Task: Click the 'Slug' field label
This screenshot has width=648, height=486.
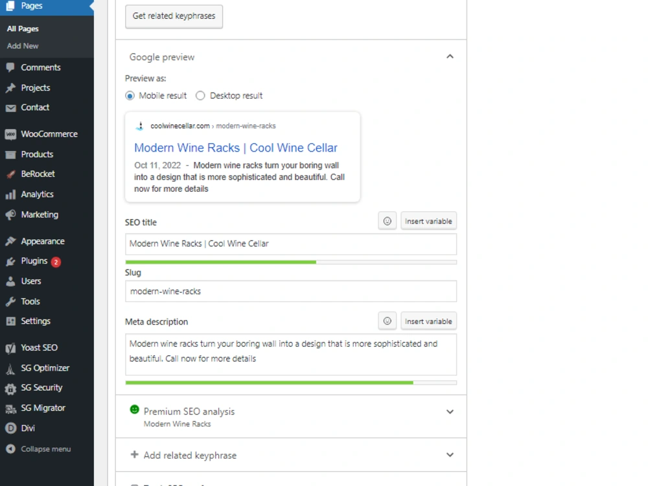Action: pyautogui.click(x=133, y=273)
